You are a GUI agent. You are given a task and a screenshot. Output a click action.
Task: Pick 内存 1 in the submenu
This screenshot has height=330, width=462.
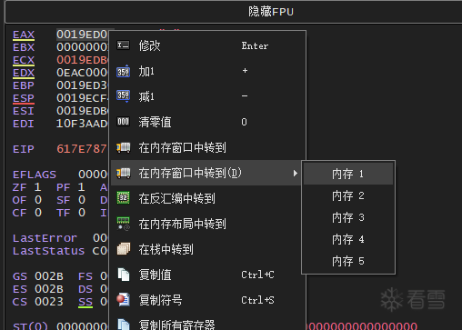pyautogui.click(x=348, y=174)
